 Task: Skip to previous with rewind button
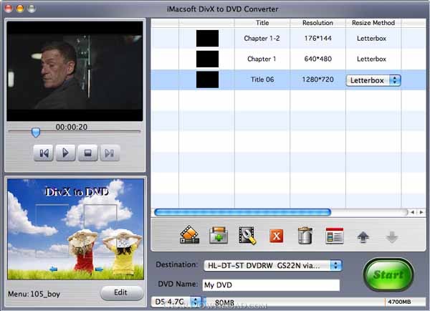44,153
